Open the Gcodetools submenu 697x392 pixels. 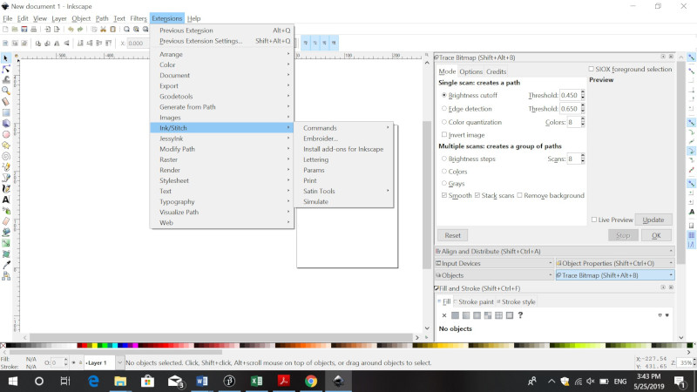[222, 97]
